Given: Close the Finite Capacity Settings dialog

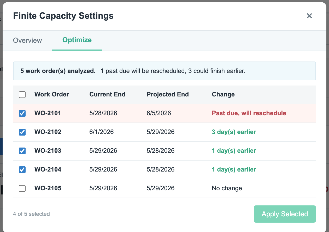Looking at the screenshot, I should [309, 16].
